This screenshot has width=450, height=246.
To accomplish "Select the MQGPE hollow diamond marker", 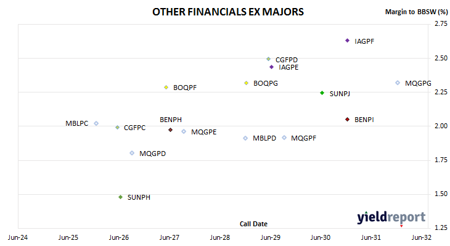I will [184, 132].
